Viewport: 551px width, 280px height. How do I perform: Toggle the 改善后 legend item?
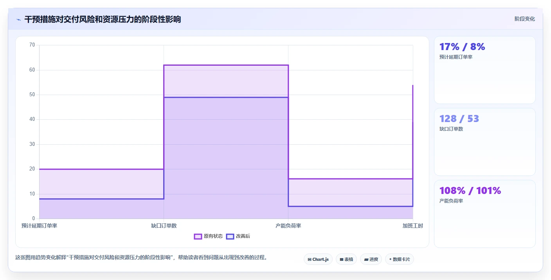point(238,236)
